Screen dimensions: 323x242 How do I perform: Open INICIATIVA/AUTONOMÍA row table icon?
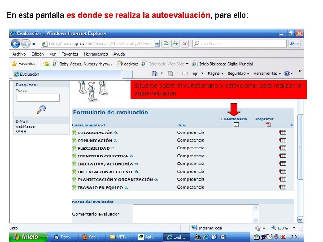coord(283,164)
